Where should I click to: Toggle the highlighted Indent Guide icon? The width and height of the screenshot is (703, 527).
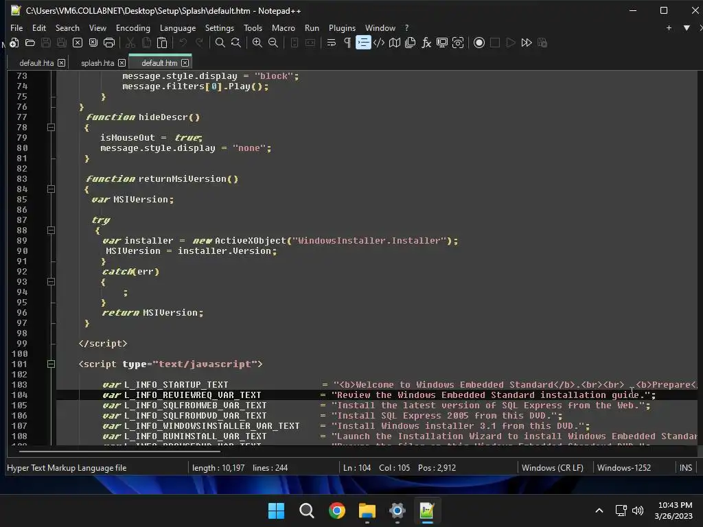pyautogui.click(x=363, y=43)
